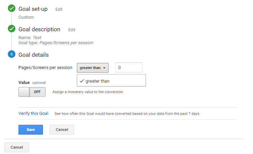
Task: Click the Goal details step heading
Action: pyautogui.click(x=33, y=55)
